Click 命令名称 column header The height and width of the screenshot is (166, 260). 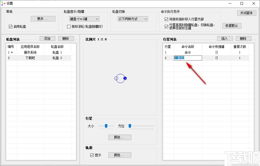point(188,47)
